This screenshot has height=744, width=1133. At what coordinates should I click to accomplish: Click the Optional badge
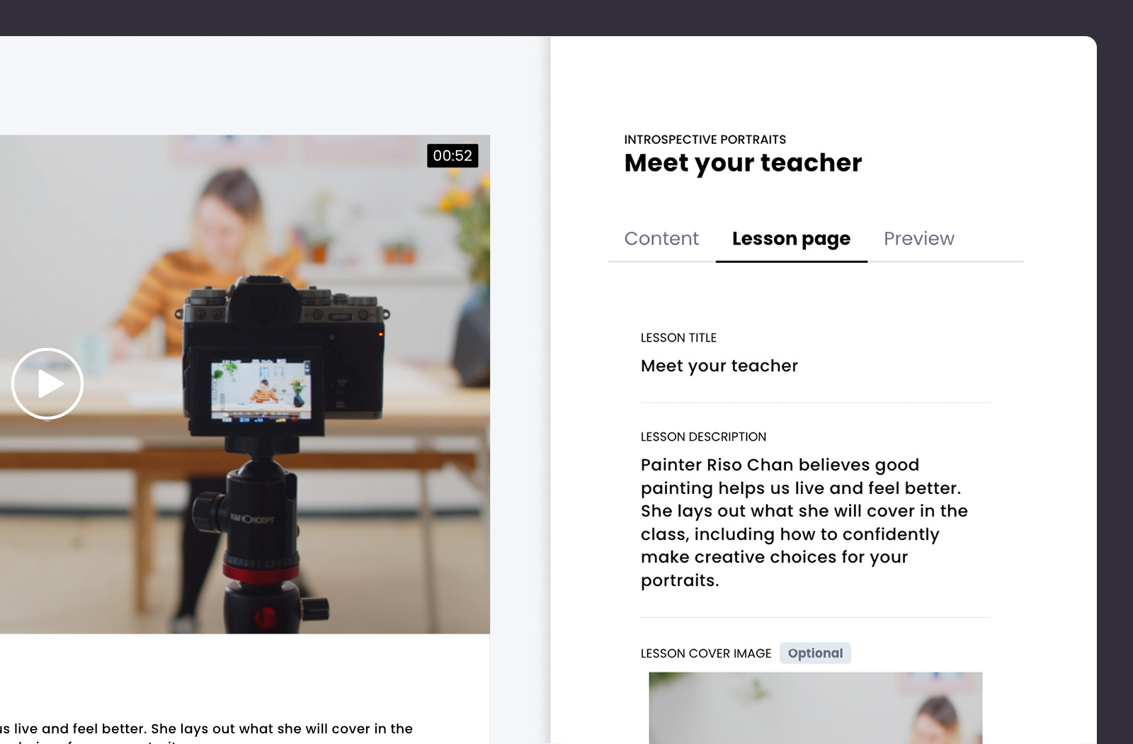click(815, 653)
